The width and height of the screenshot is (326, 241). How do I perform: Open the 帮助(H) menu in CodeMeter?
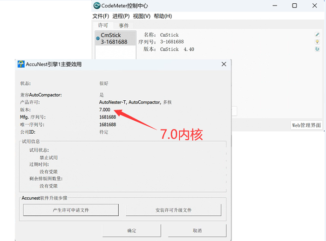(163, 16)
